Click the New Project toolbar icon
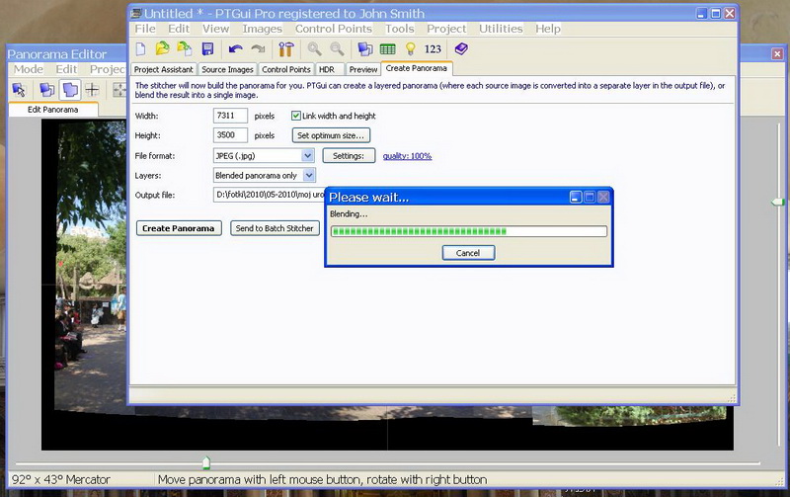The image size is (790, 497). click(140, 48)
